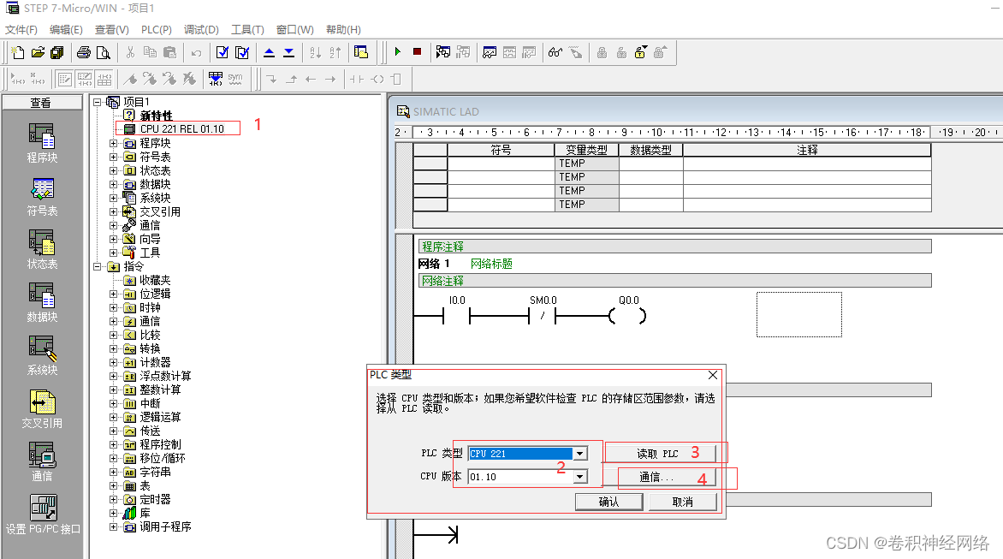Select CPU 221 REL 01.10 tree item
Viewport: 1003px width, 559px height.
pos(181,129)
